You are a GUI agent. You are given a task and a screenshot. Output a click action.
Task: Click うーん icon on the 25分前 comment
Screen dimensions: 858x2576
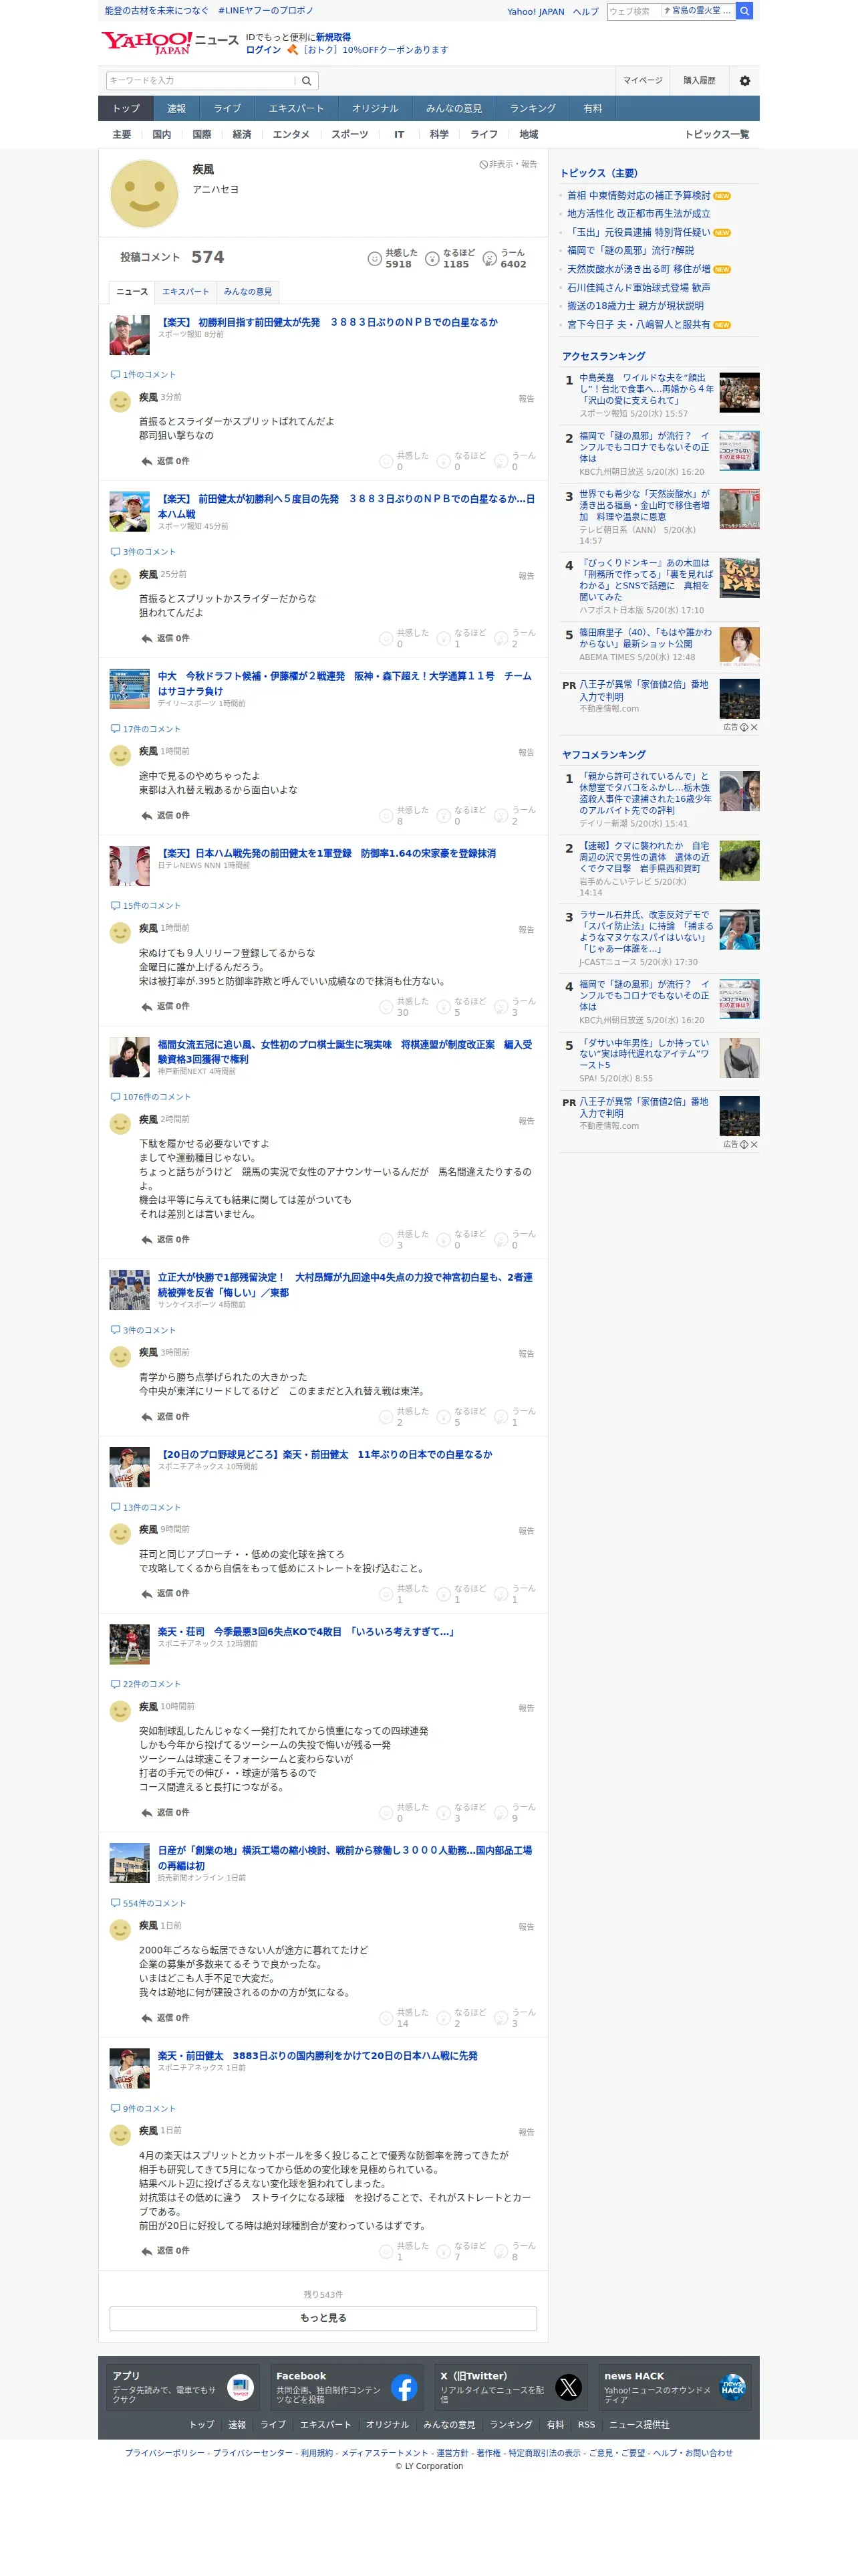pos(501,638)
